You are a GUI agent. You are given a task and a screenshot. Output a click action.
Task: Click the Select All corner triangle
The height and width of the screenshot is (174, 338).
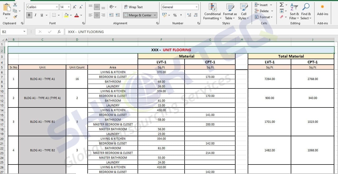(x=2, y=40)
